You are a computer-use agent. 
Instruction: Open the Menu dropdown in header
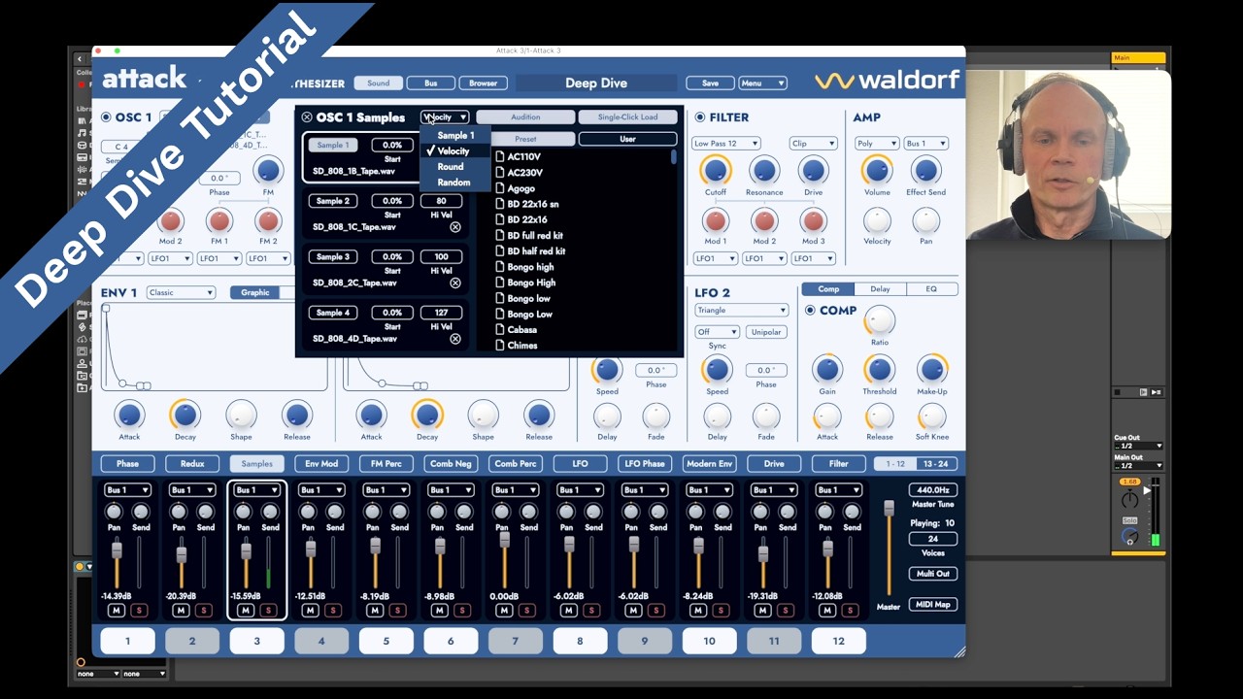click(762, 83)
